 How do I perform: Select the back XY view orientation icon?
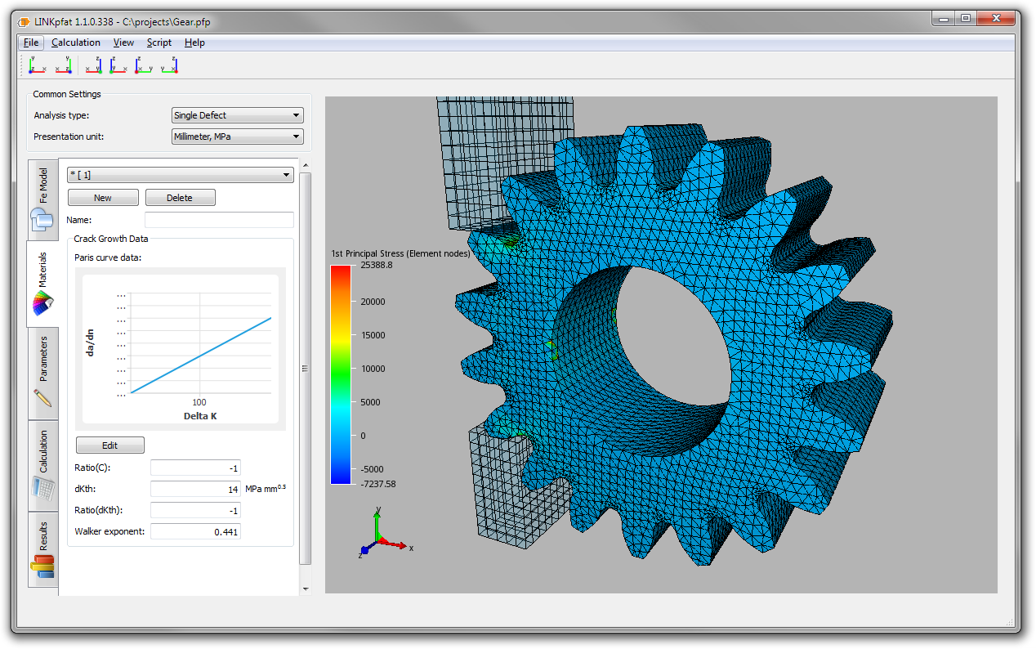[x=64, y=64]
